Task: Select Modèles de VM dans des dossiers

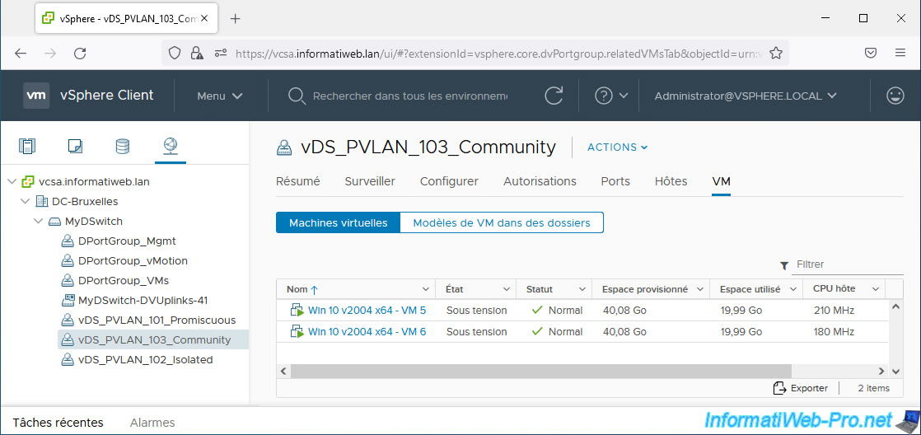Action: 502,223
